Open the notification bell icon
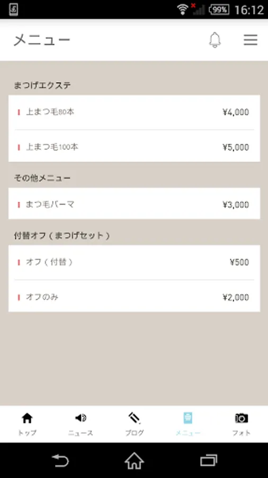The height and width of the screenshot is (478, 268). [x=215, y=40]
